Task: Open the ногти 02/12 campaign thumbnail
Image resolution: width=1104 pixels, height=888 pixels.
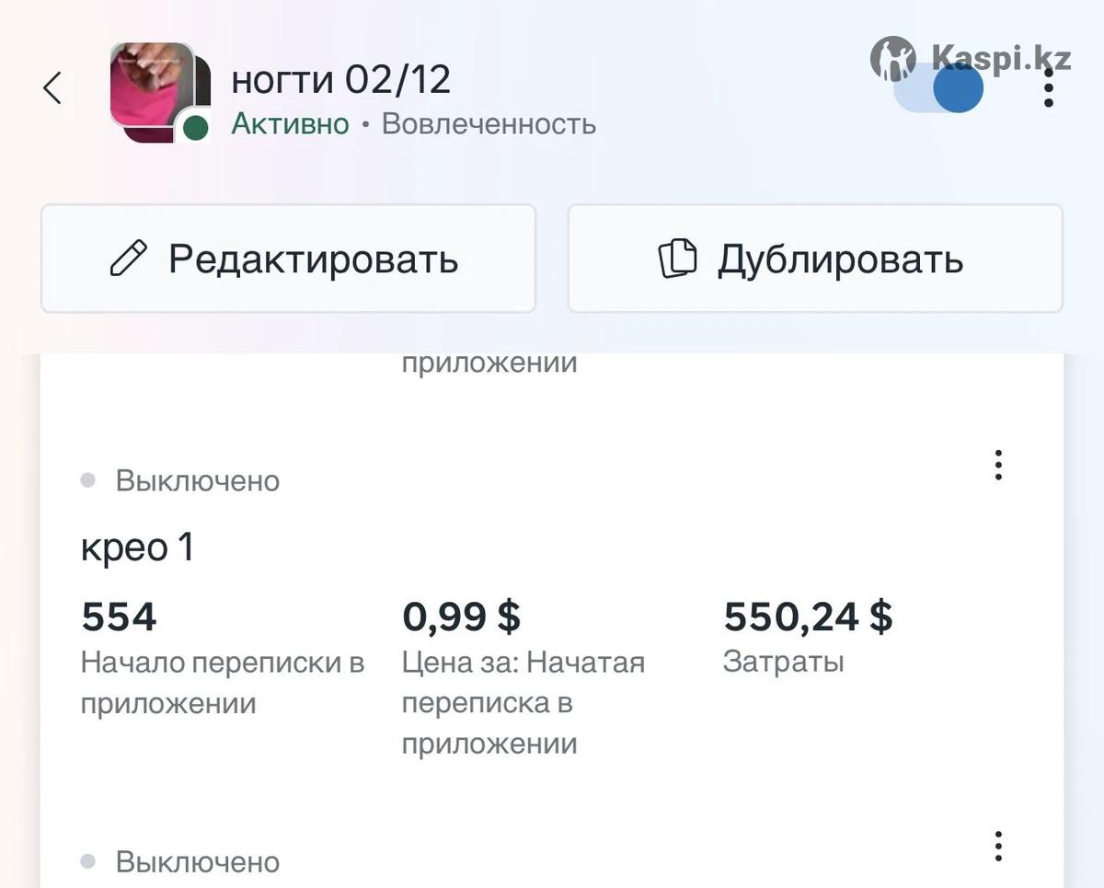Action: [x=153, y=88]
